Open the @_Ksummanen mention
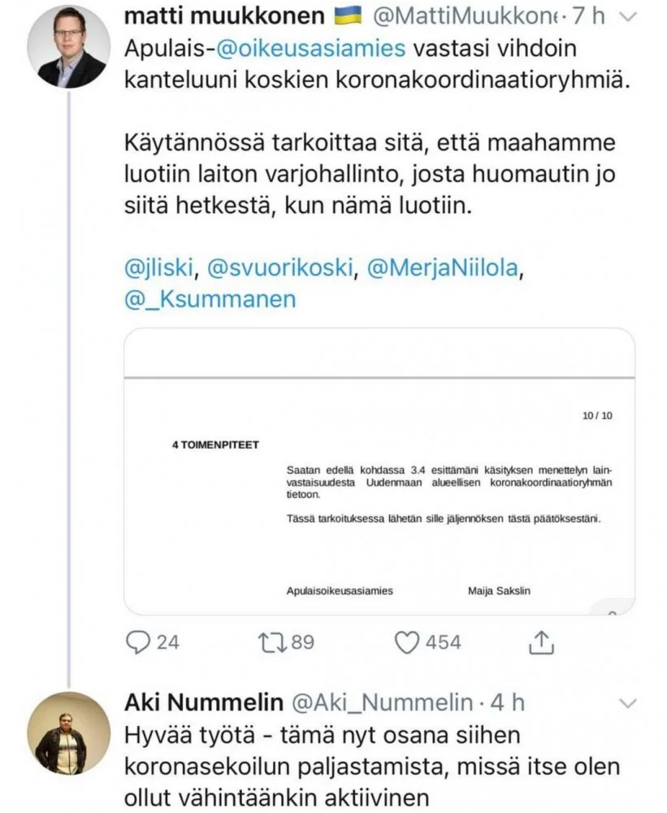Image resolution: width=667 pixels, height=813 pixels. point(210,299)
